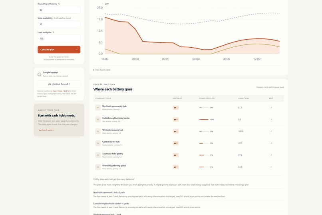322x215 pixels.
Task: Select the Riverside gathering space name
Action: point(114,166)
